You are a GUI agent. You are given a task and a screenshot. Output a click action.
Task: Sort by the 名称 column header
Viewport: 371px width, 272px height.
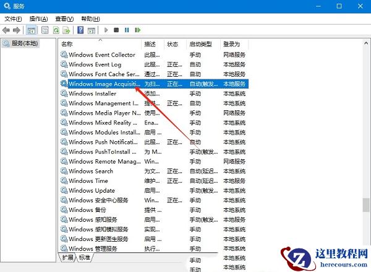click(100, 44)
